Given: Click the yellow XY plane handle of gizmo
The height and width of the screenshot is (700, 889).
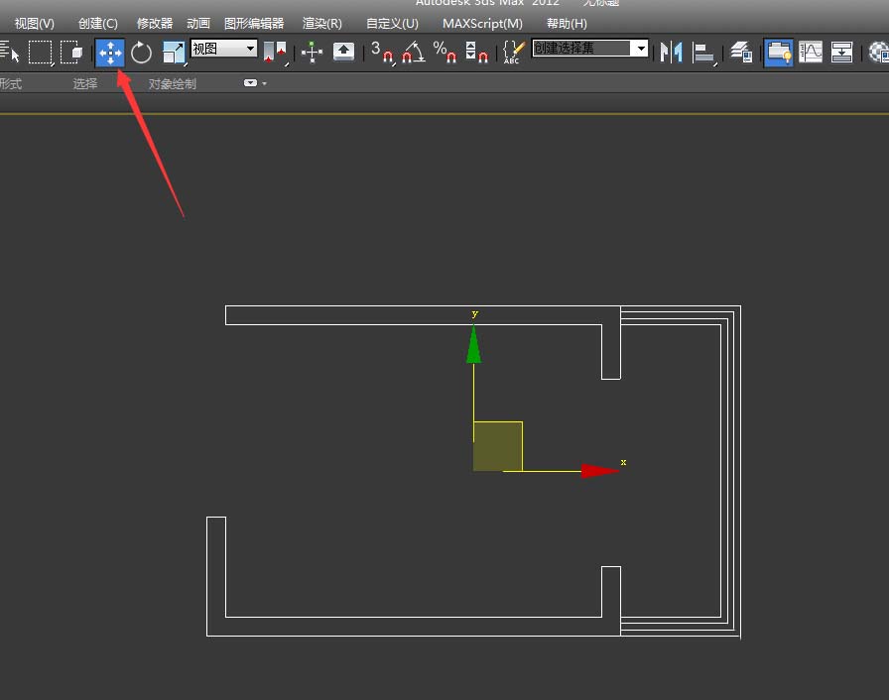Looking at the screenshot, I should (x=498, y=446).
